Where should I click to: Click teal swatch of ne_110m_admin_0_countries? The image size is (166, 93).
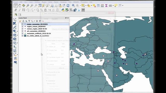[25, 36]
